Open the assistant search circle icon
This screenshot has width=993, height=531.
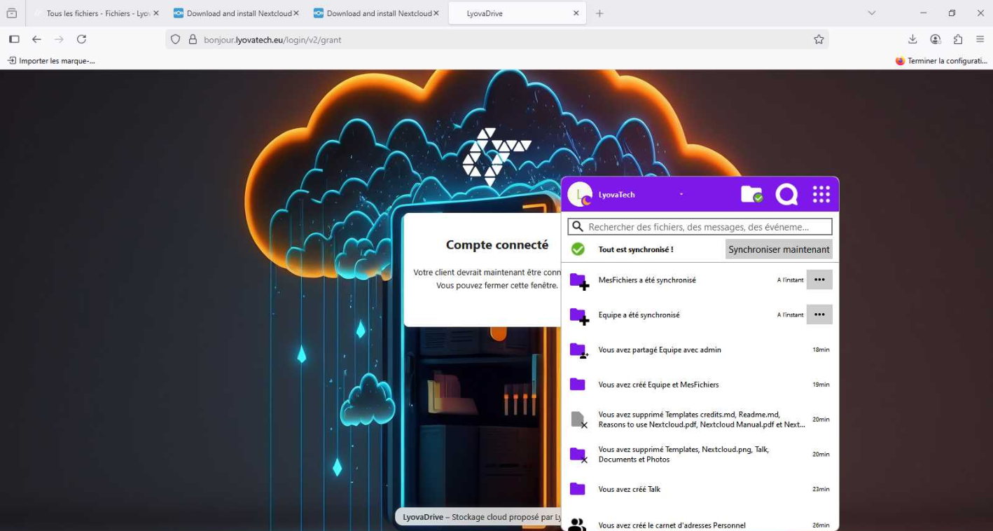pos(786,194)
